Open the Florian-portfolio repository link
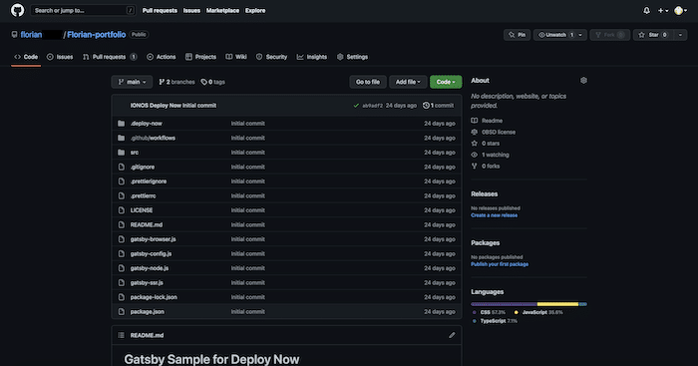The width and height of the screenshot is (698, 366). point(96,34)
